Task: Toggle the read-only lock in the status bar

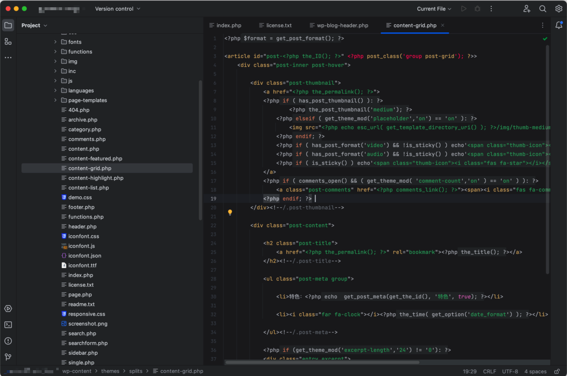Action: (556, 371)
